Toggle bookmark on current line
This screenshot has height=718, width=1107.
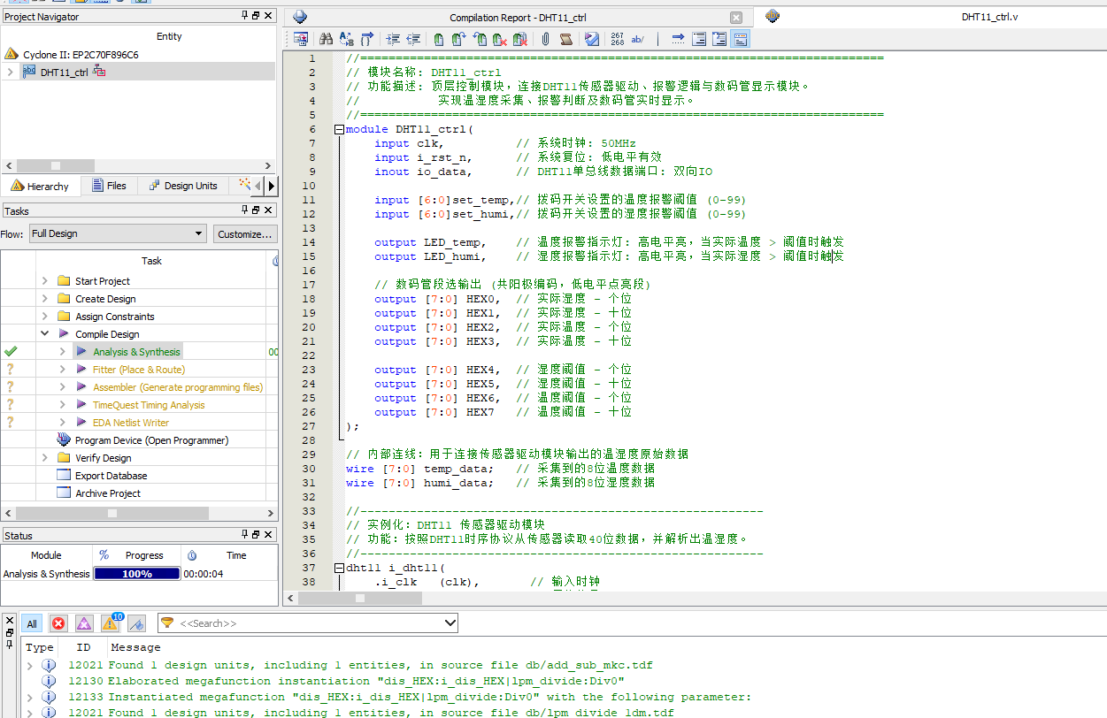point(438,39)
